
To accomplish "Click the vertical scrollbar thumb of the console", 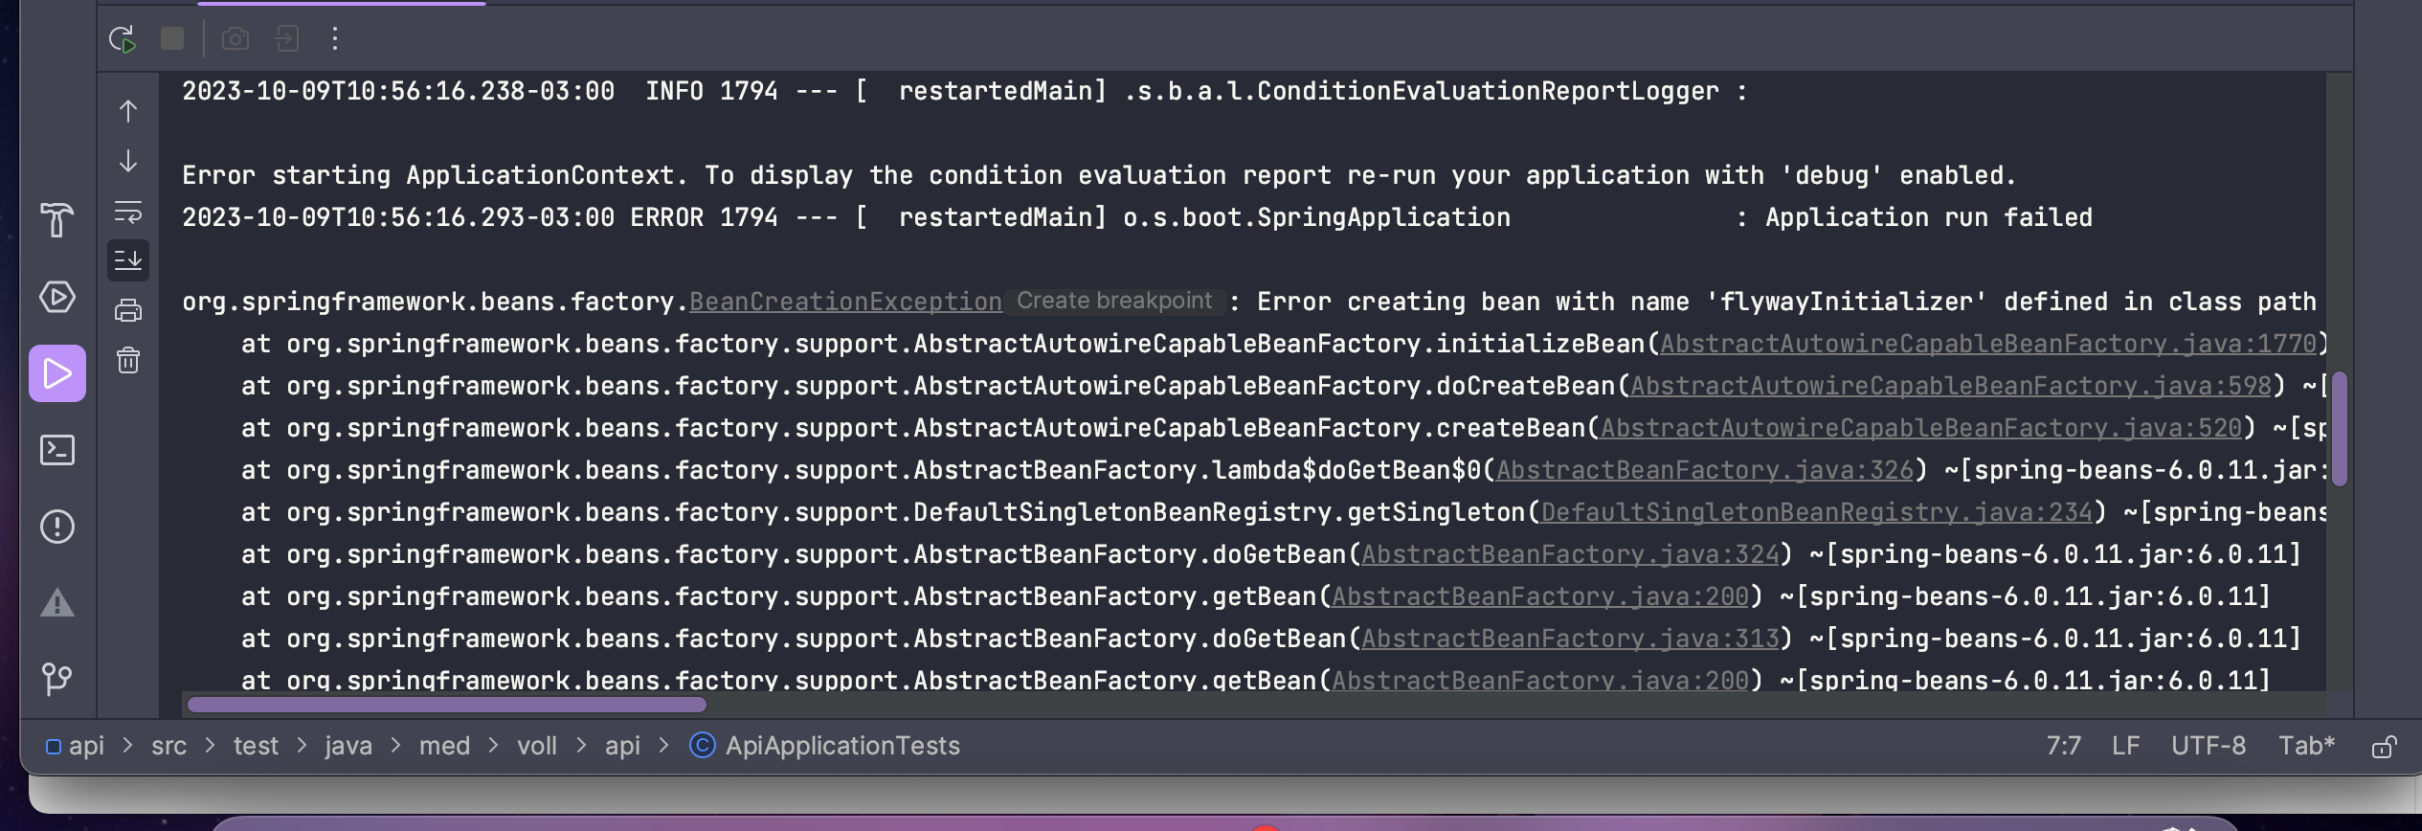I will [x=2339, y=429].
